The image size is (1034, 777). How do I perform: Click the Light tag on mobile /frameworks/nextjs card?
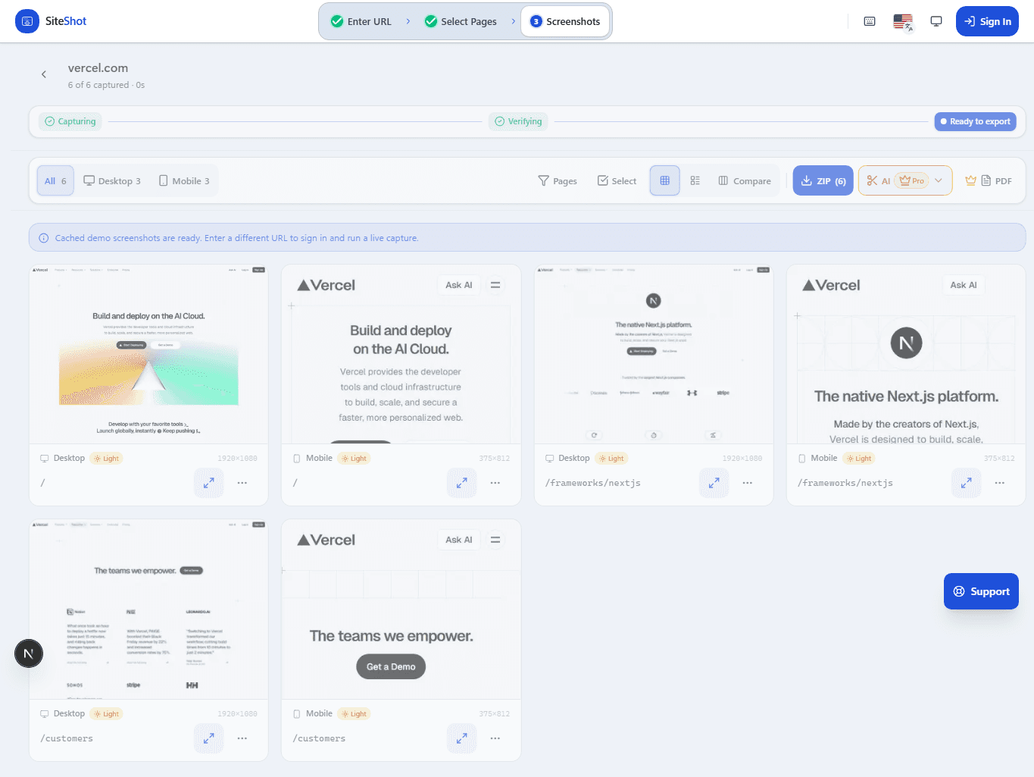coord(859,459)
